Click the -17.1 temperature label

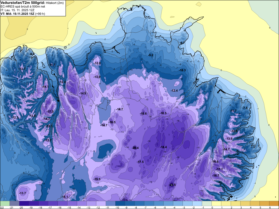pos(219,169)
